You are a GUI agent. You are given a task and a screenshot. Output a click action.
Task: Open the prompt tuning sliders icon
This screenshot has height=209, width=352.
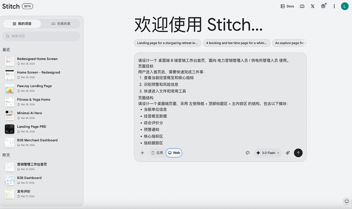(287, 153)
